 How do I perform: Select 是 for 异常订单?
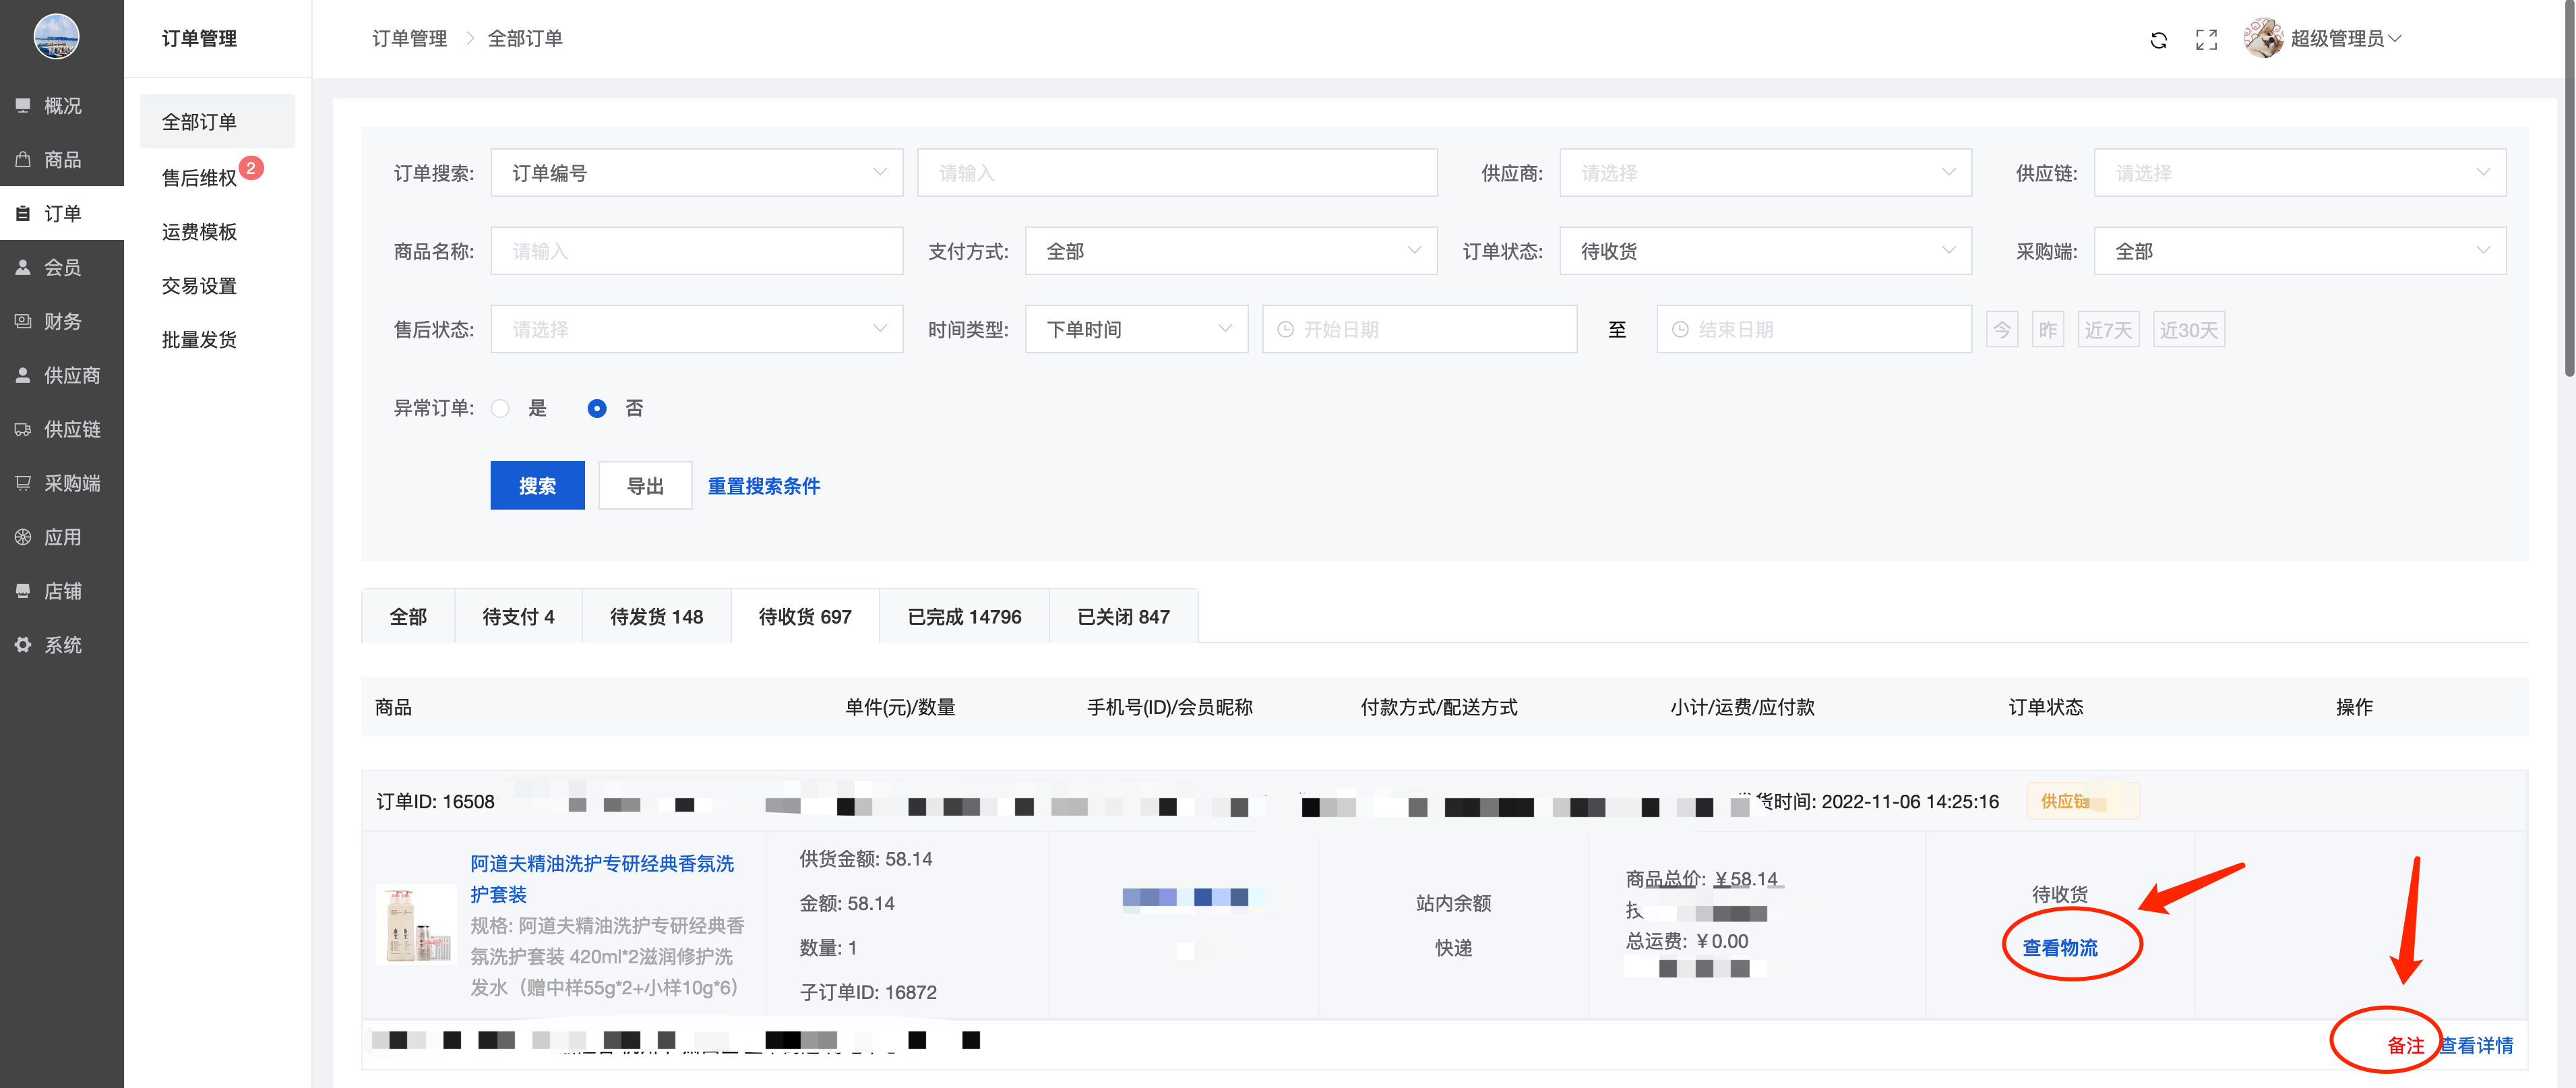pos(501,408)
